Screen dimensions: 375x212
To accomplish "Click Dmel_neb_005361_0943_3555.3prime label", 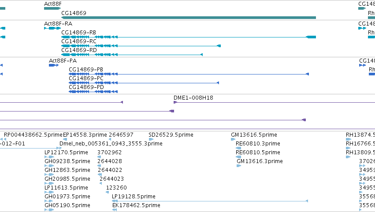I will (x=111, y=144).
